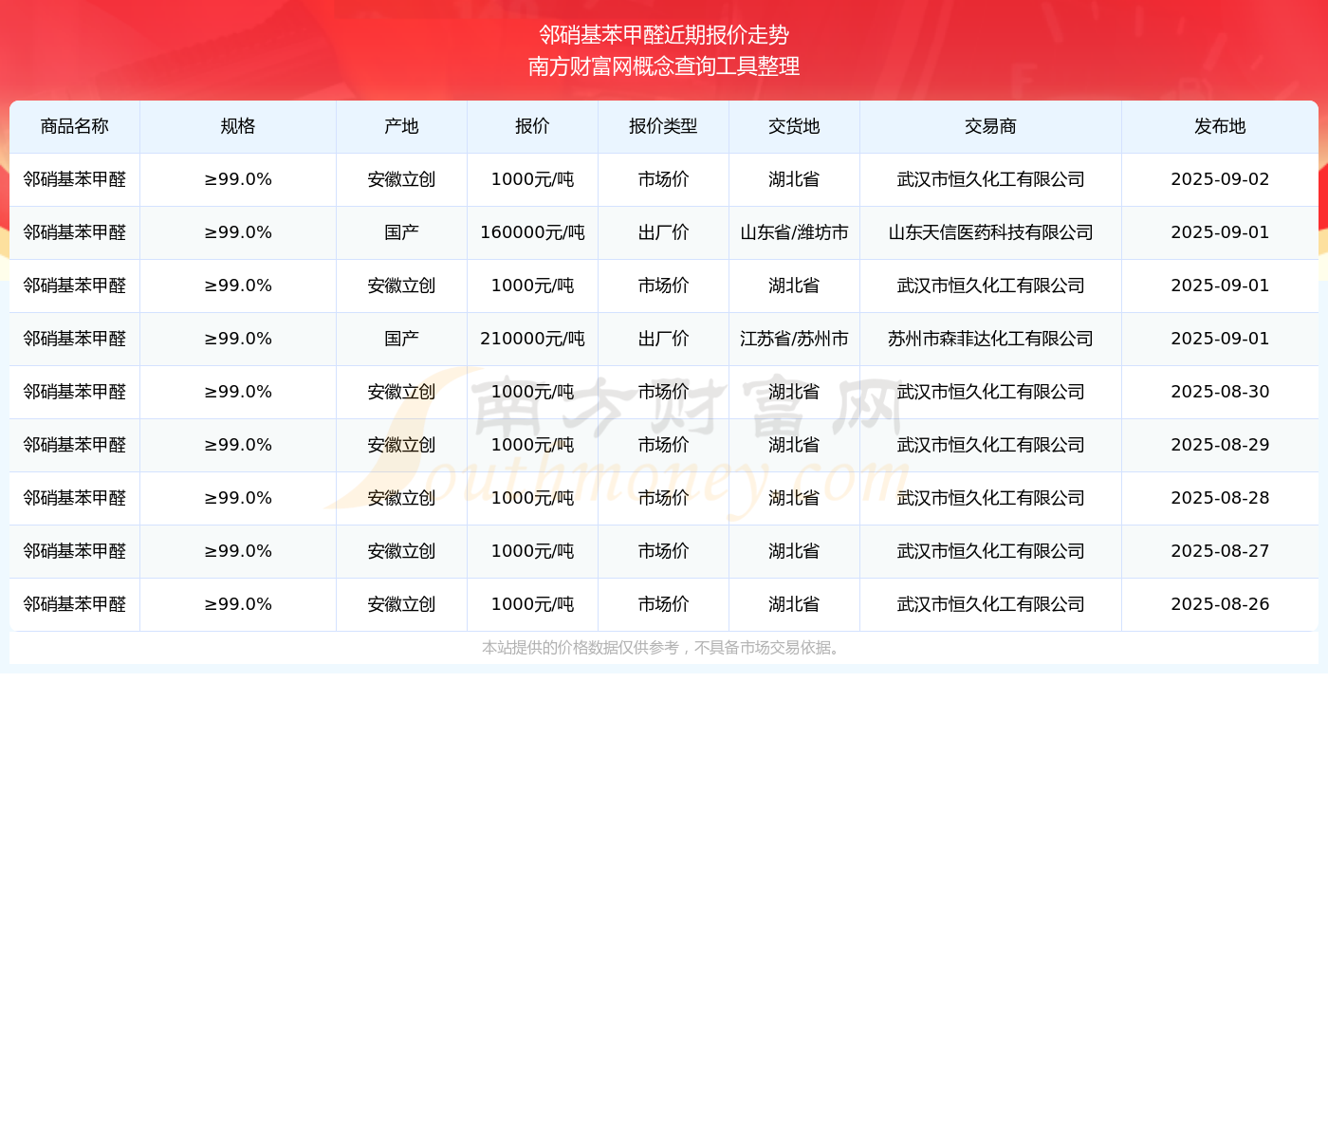Click 国产 in the 210000元/吨 row
The height and width of the screenshot is (1143, 1328).
pyautogui.click(x=401, y=339)
